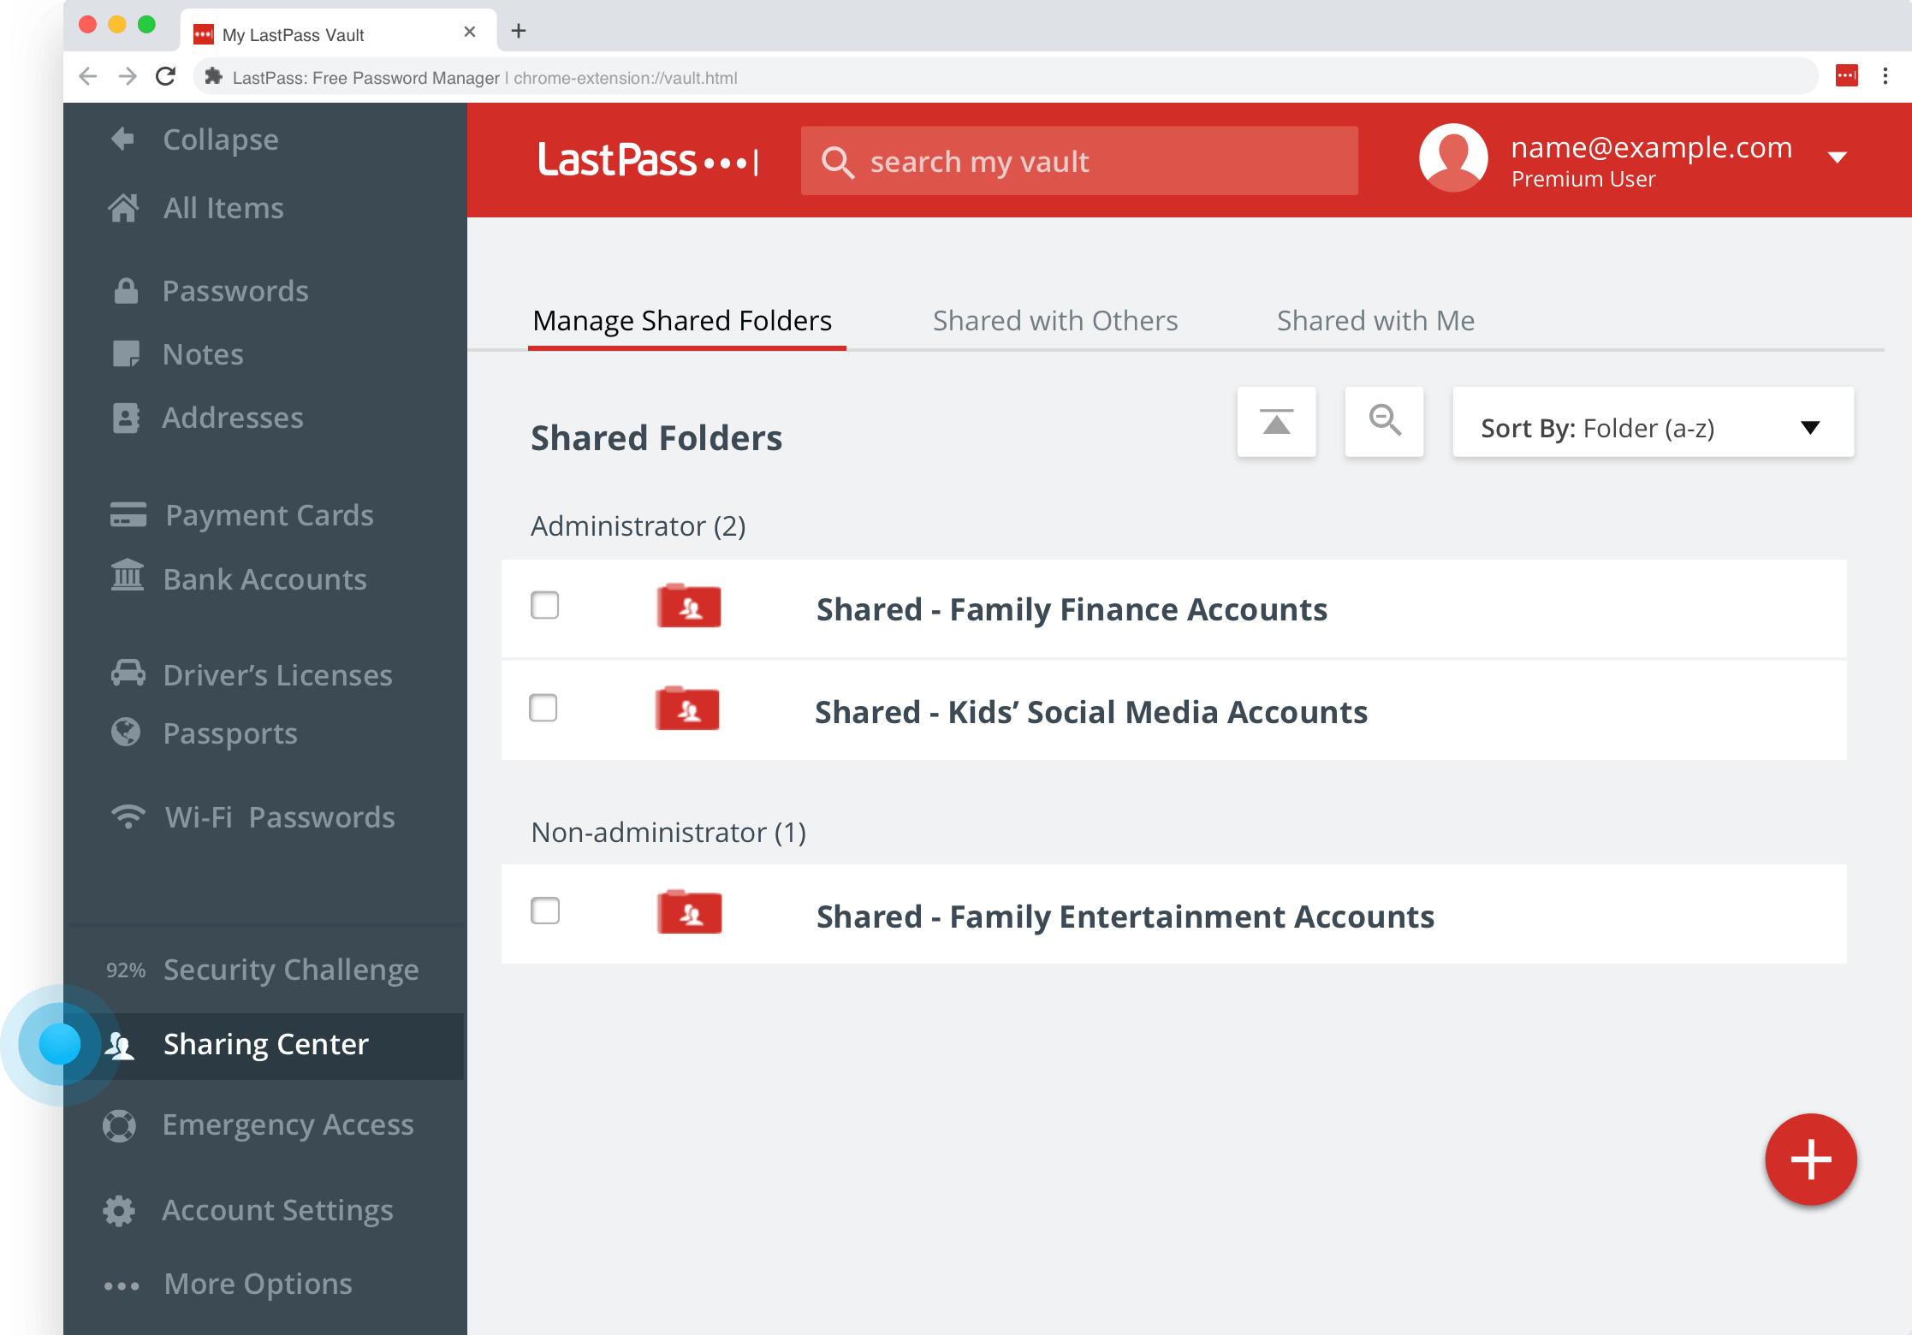Open All Items home icon
This screenshot has height=1335, width=1912.
(123, 208)
